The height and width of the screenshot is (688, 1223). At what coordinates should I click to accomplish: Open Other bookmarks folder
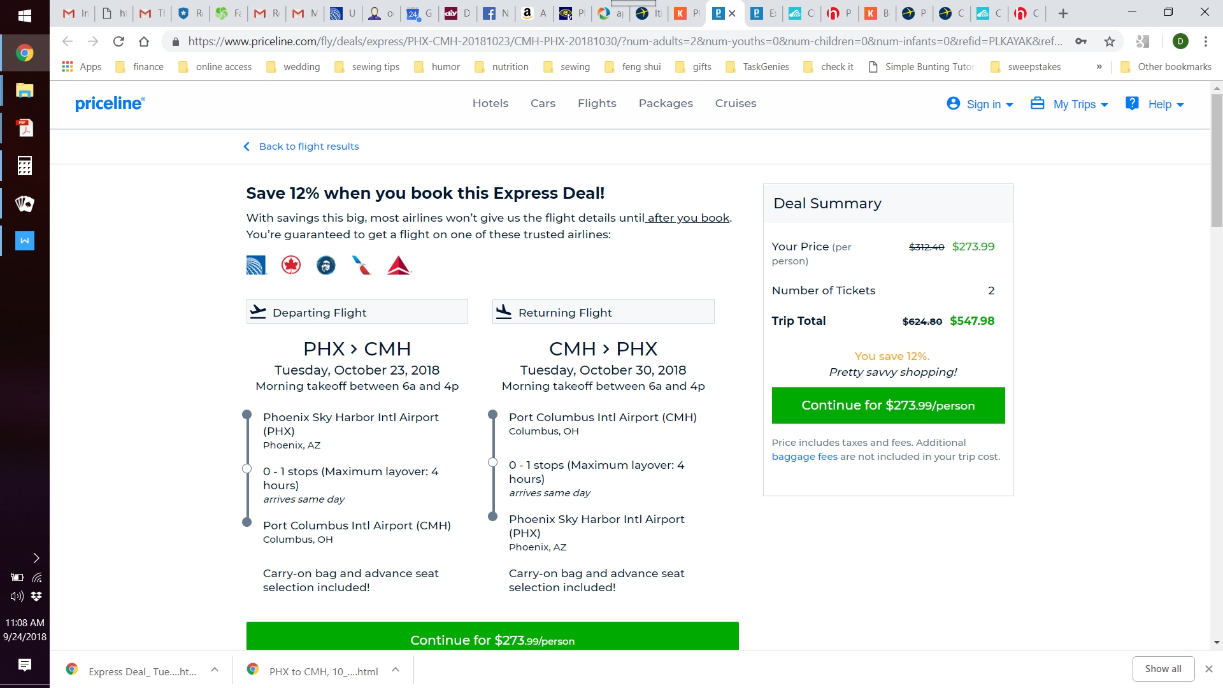[x=1166, y=67]
